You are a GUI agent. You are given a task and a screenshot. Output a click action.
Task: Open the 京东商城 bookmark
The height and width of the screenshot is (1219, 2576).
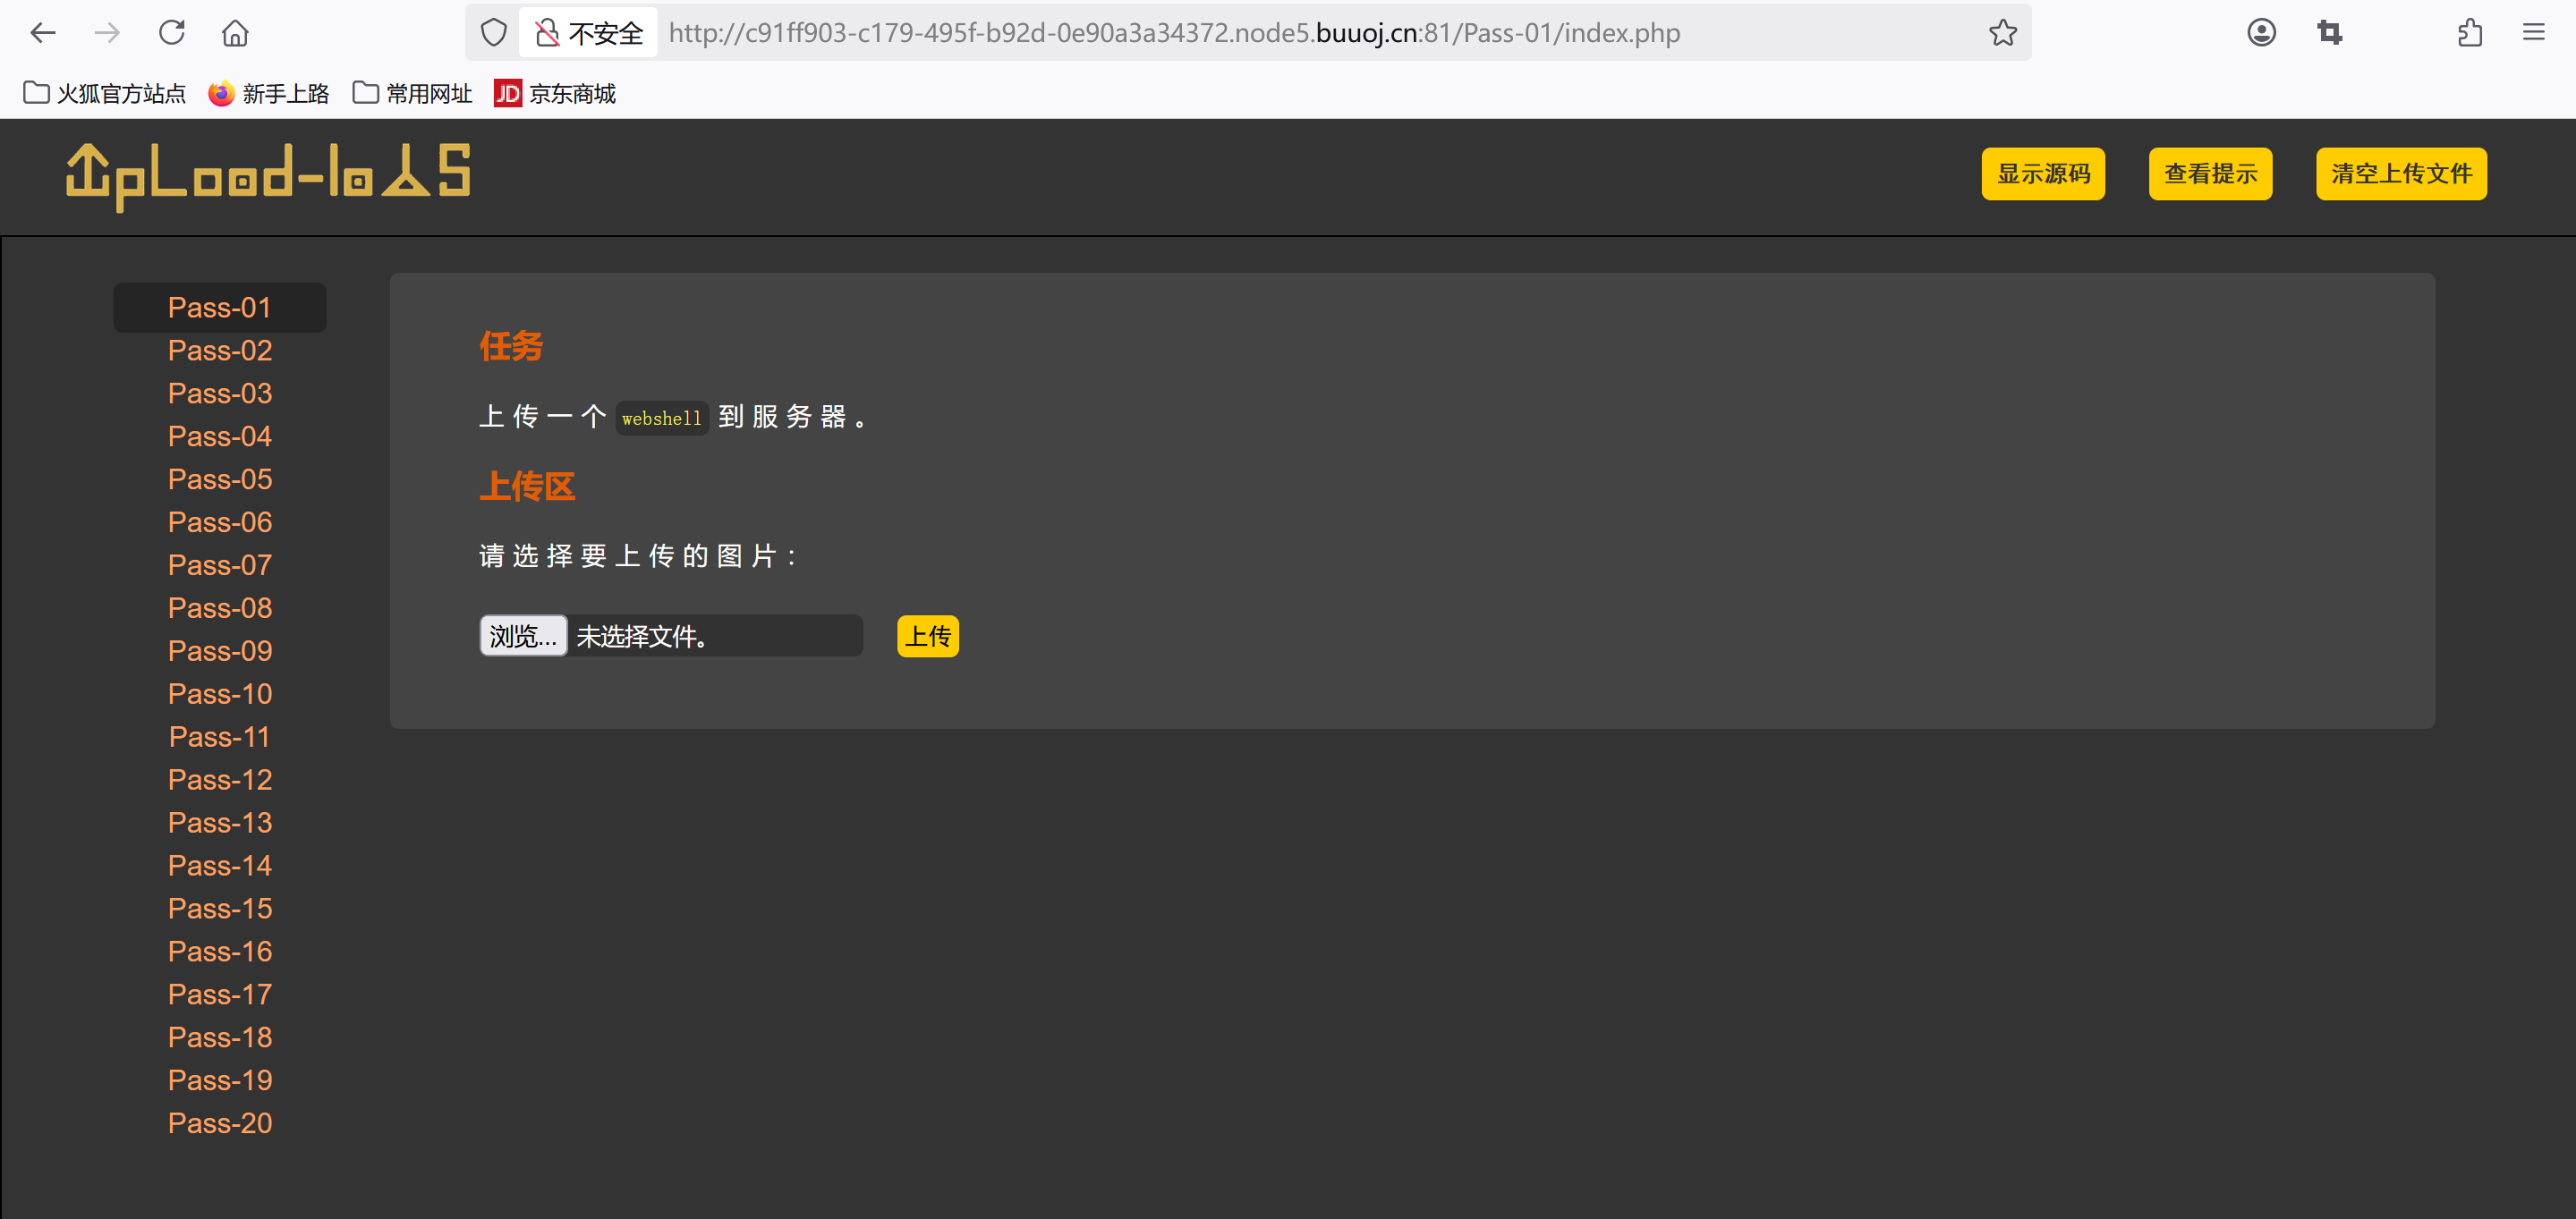555,94
